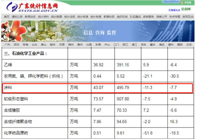Select the 云浮 city link
This screenshot has width=197, height=140.
pos(189,45)
